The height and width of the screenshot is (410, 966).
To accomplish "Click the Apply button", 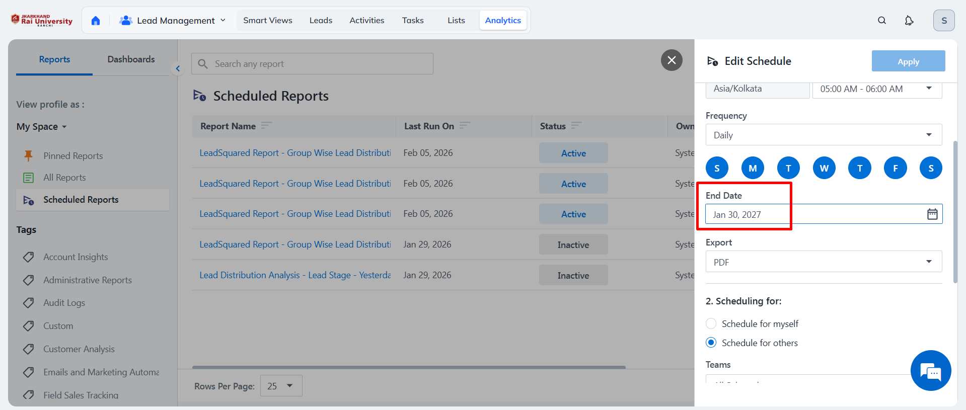I will pos(908,61).
